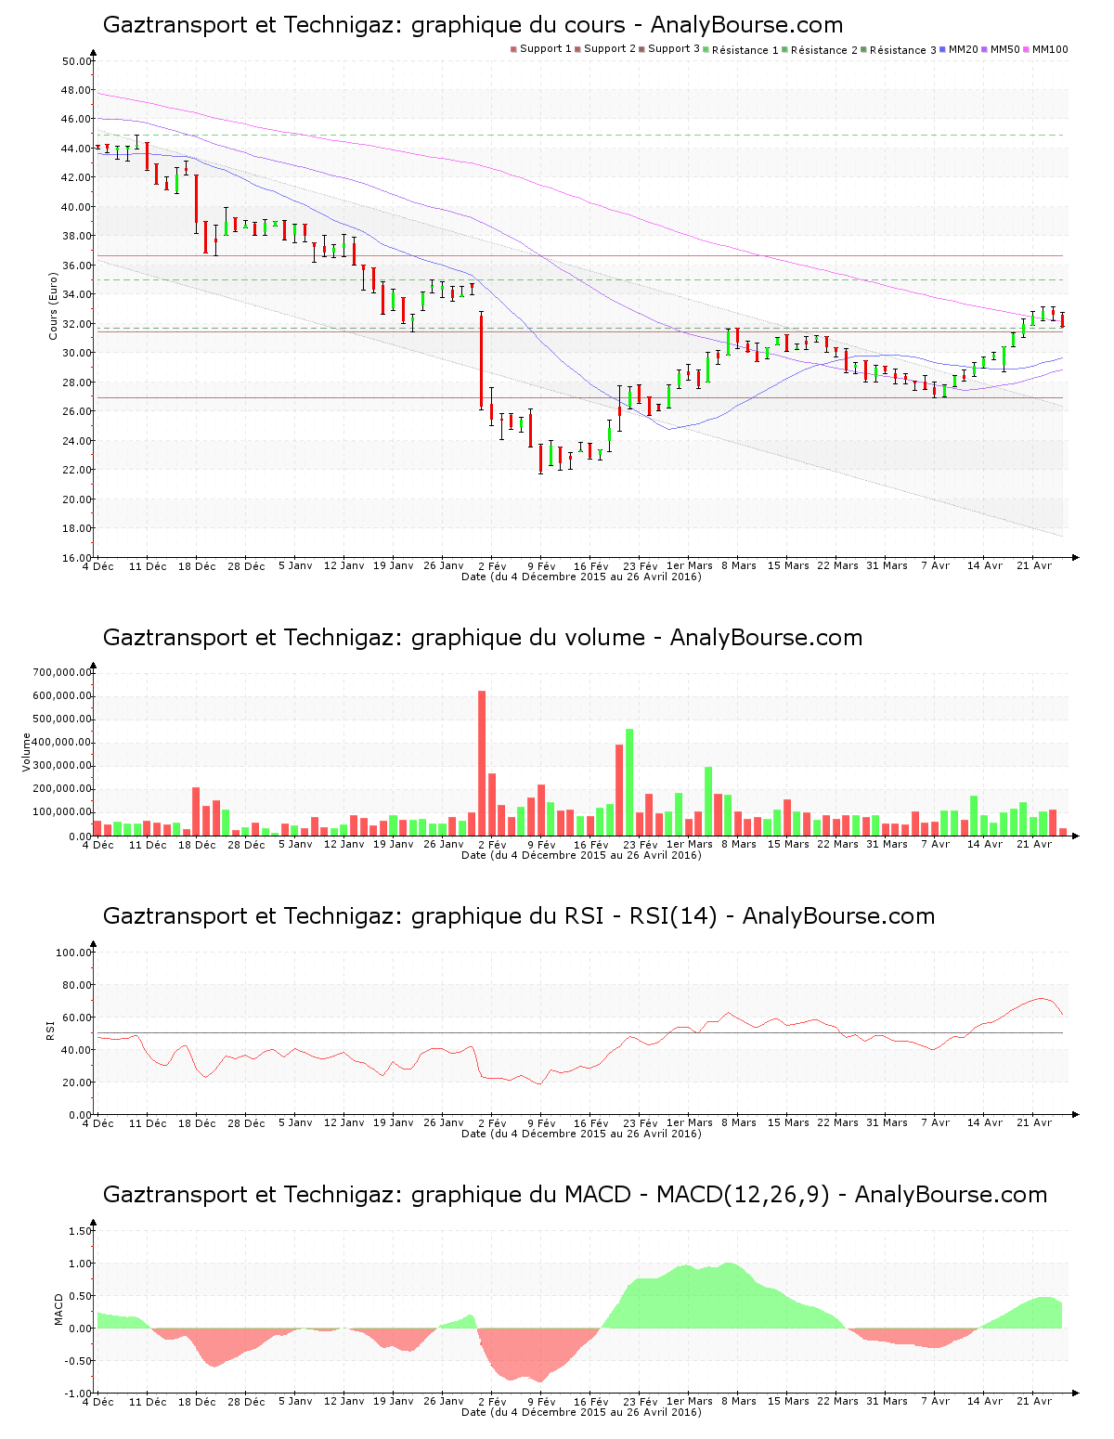The height and width of the screenshot is (1439, 1114).
Task: Click the 'Cours (Euro)' axis label
Action: pyautogui.click(x=53, y=305)
